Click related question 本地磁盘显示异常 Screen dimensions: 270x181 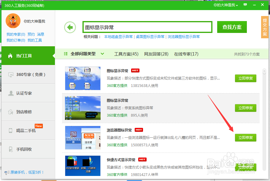pos(118,37)
